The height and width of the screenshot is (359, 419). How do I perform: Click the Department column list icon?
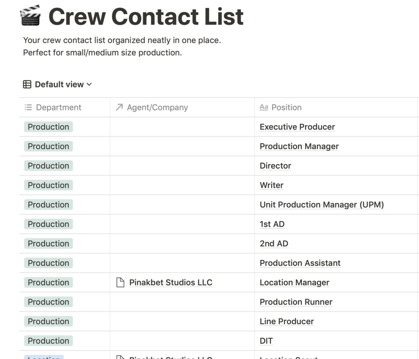click(28, 107)
